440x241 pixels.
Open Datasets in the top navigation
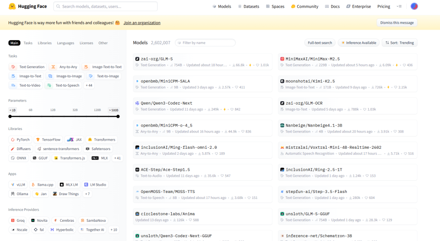(x=248, y=6)
